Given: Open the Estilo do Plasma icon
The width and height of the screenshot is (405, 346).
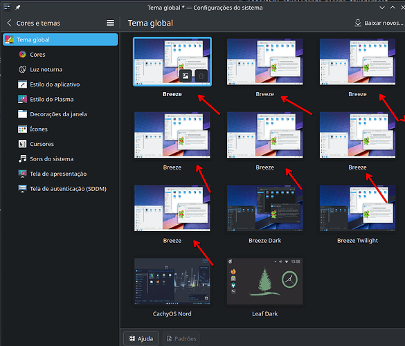Looking at the screenshot, I should pyautogui.click(x=22, y=99).
